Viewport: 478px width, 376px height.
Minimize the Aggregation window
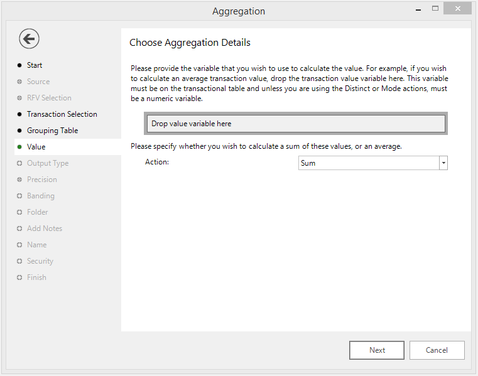(x=418, y=9)
